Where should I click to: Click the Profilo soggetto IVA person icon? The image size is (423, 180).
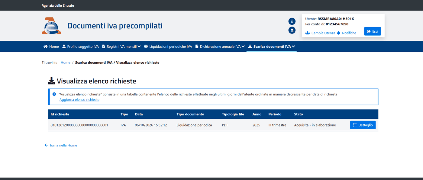64,47
